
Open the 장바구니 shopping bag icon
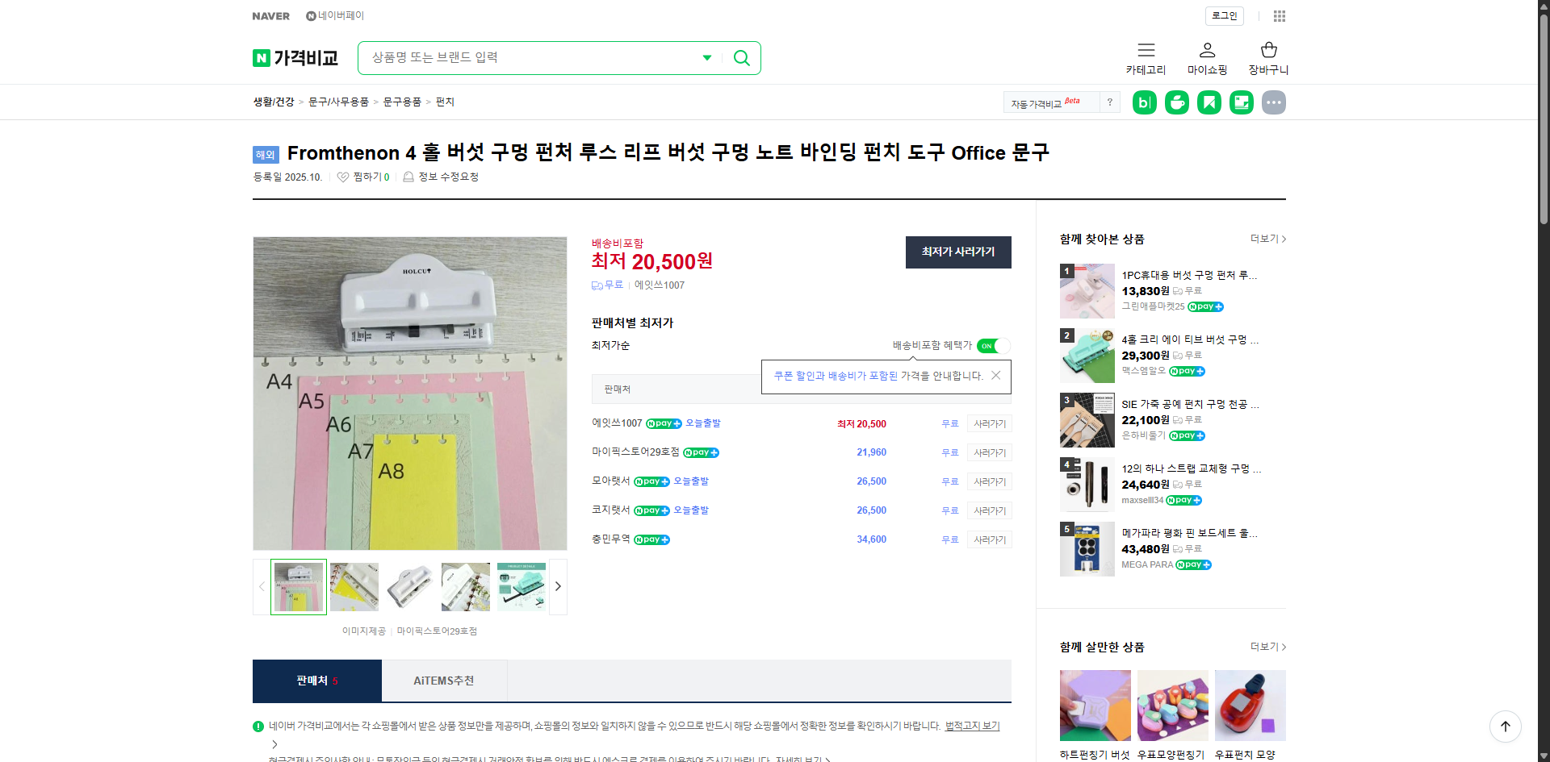[x=1267, y=50]
